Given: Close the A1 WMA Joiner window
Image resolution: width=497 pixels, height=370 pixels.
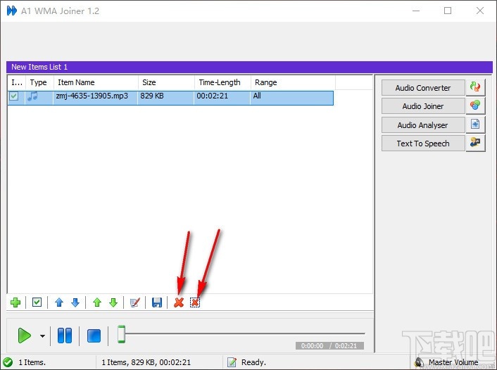Looking at the screenshot, I should pos(480,11).
